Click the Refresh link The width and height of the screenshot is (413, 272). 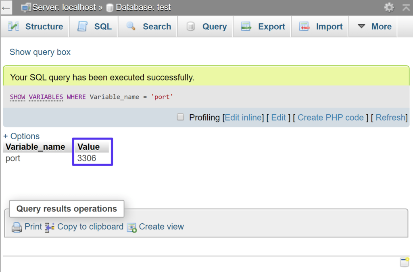(390, 117)
